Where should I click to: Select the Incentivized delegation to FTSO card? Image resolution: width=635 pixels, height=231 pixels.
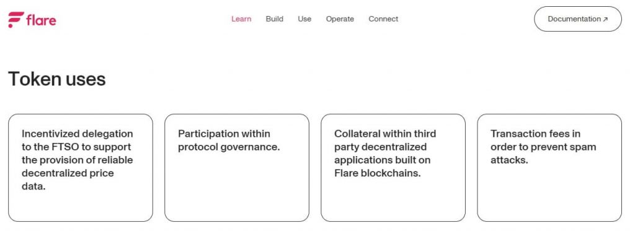81,168
